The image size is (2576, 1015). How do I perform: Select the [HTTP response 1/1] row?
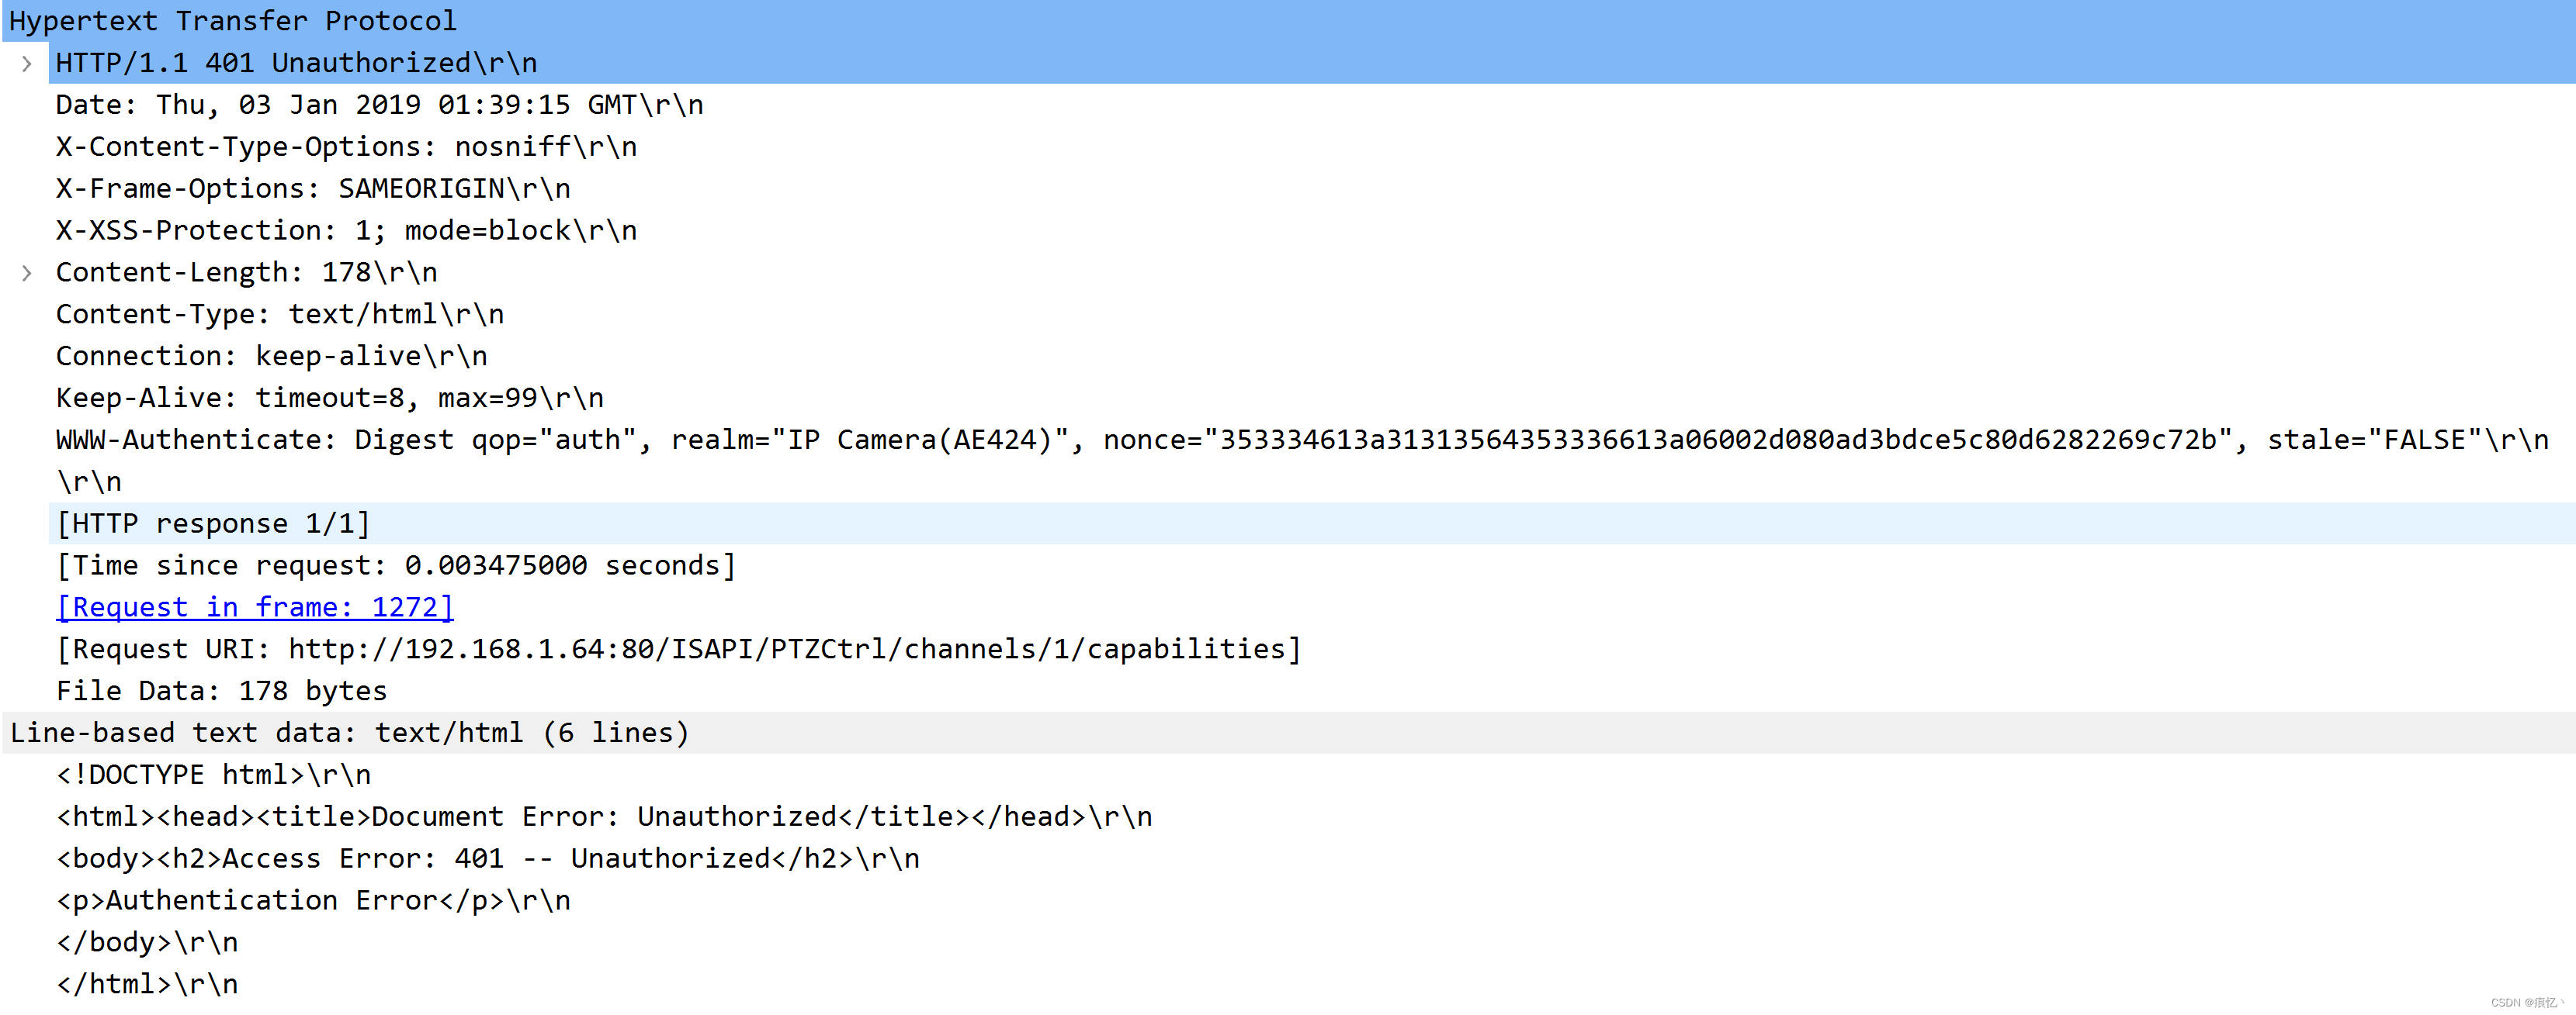click(x=213, y=523)
